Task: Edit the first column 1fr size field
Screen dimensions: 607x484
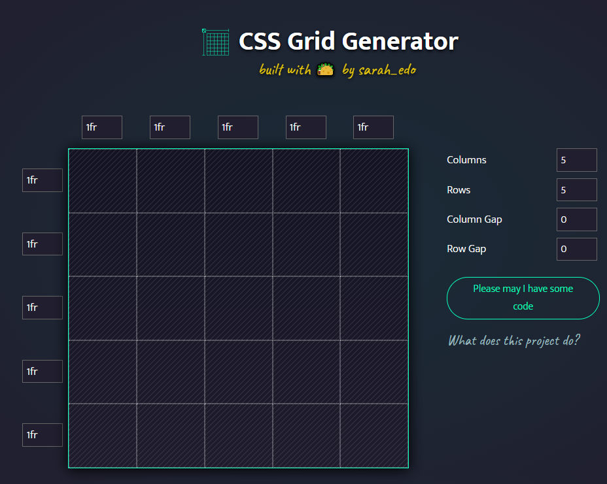Action: tap(102, 127)
